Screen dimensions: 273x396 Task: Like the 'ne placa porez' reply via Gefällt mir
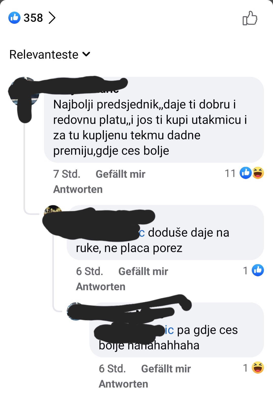(x=143, y=271)
